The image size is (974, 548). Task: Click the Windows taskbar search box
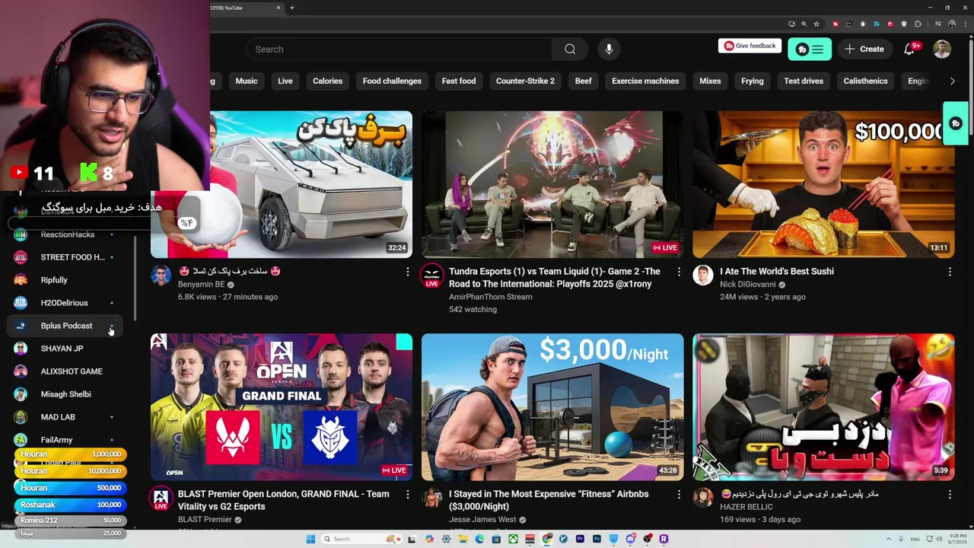click(x=361, y=539)
